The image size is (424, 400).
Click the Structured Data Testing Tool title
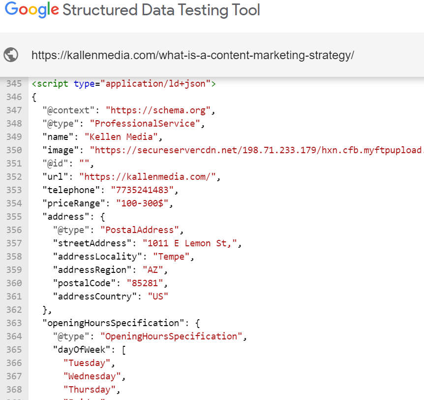point(161,10)
